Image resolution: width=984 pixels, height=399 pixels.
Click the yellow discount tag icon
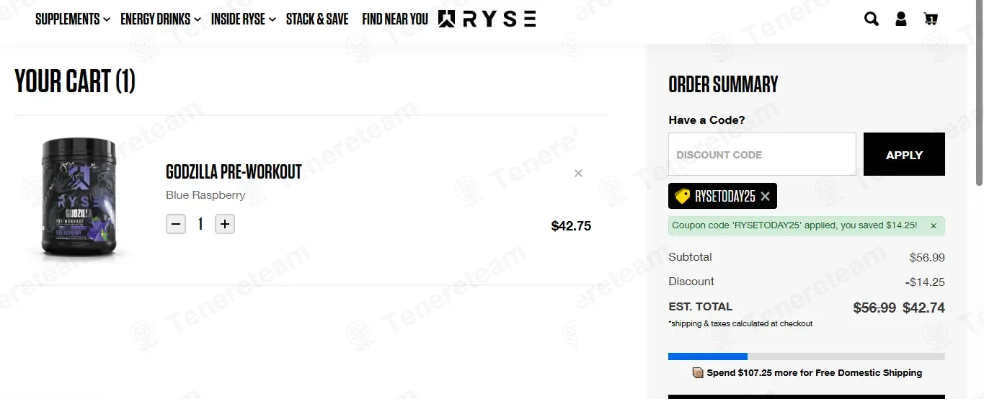point(682,196)
